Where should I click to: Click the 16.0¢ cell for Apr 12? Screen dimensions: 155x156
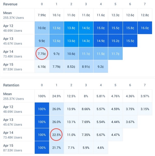[x=145, y=28]
